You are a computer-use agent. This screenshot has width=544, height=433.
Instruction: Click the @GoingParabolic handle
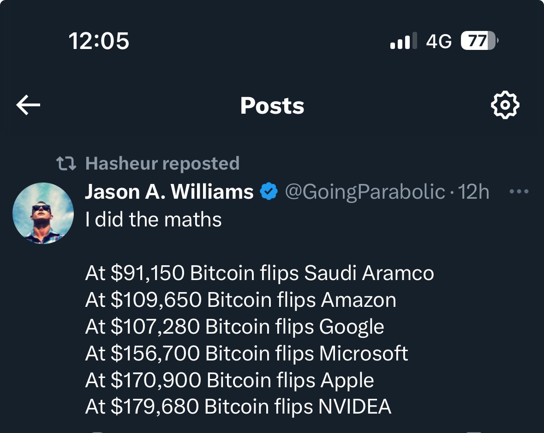[365, 191]
